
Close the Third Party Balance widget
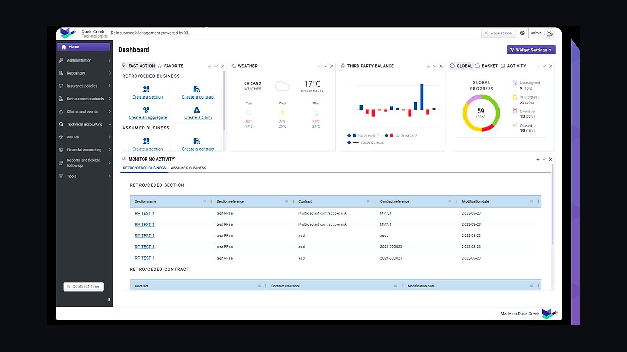(442, 66)
